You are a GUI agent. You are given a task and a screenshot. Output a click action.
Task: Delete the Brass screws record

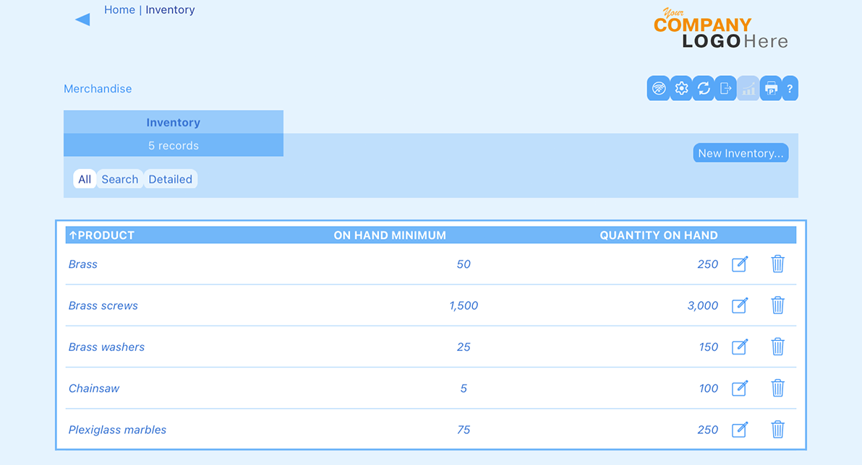click(x=777, y=305)
